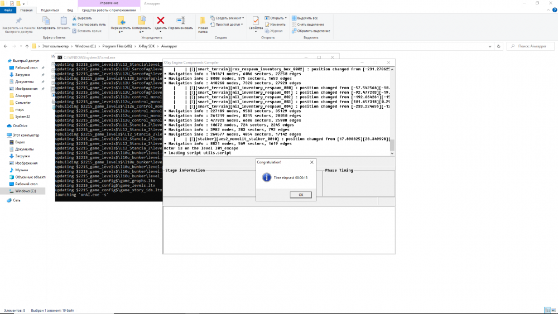Open the View (Вид) ribbon tab
Image resolution: width=558 pixels, height=314 pixels.
[70, 10]
